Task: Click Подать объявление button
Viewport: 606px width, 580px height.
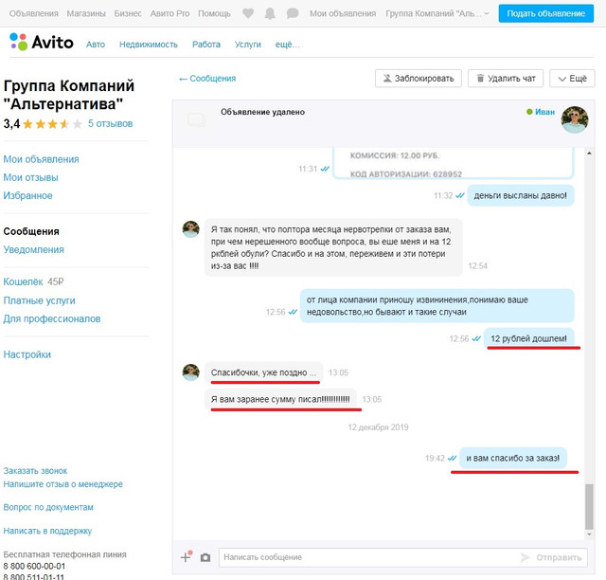Action: [545, 13]
